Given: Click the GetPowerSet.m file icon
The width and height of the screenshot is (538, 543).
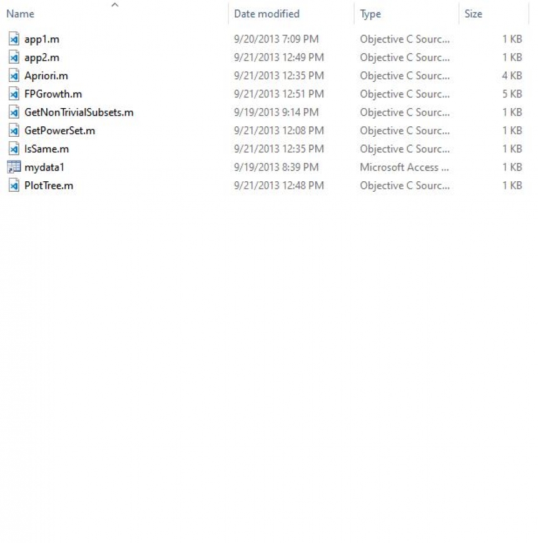Looking at the screenshot, I should [x=14, y=131].
